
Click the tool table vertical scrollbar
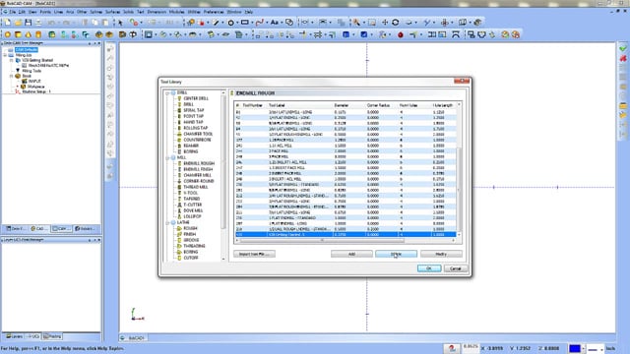click(460, 189)
